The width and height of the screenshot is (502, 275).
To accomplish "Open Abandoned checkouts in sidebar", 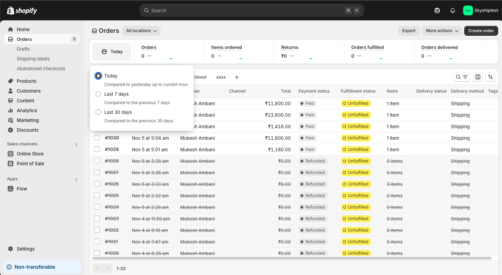I will coord(41,68).
